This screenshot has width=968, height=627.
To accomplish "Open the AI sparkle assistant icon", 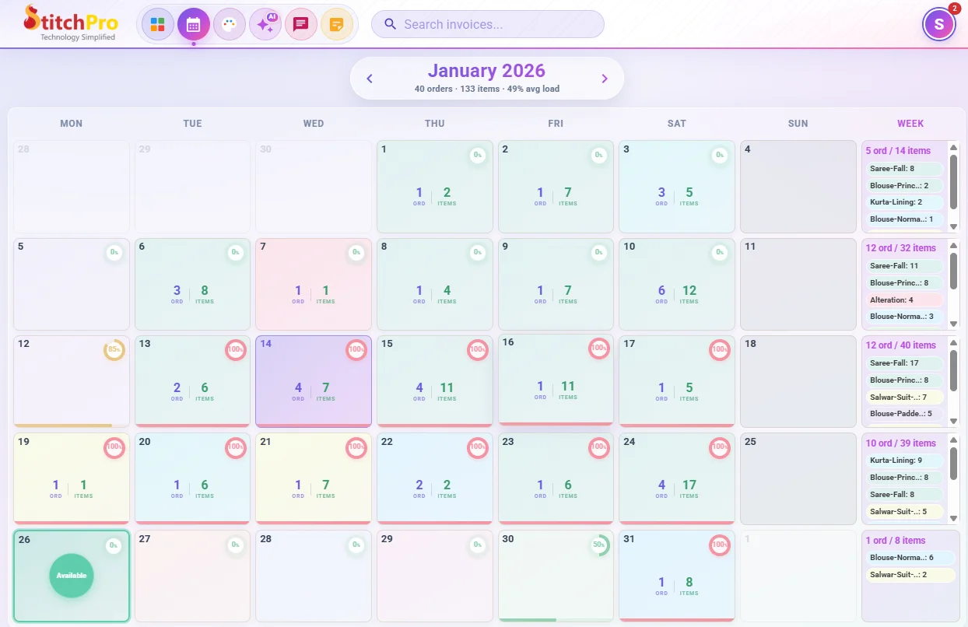I will (x=265, y=24).
